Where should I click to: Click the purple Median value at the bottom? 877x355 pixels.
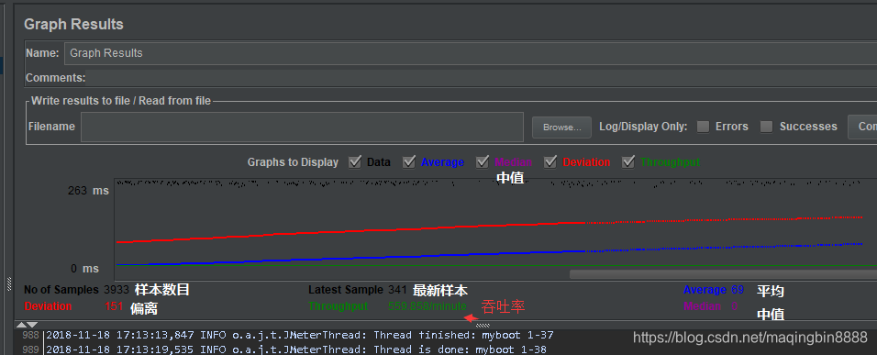735,306
